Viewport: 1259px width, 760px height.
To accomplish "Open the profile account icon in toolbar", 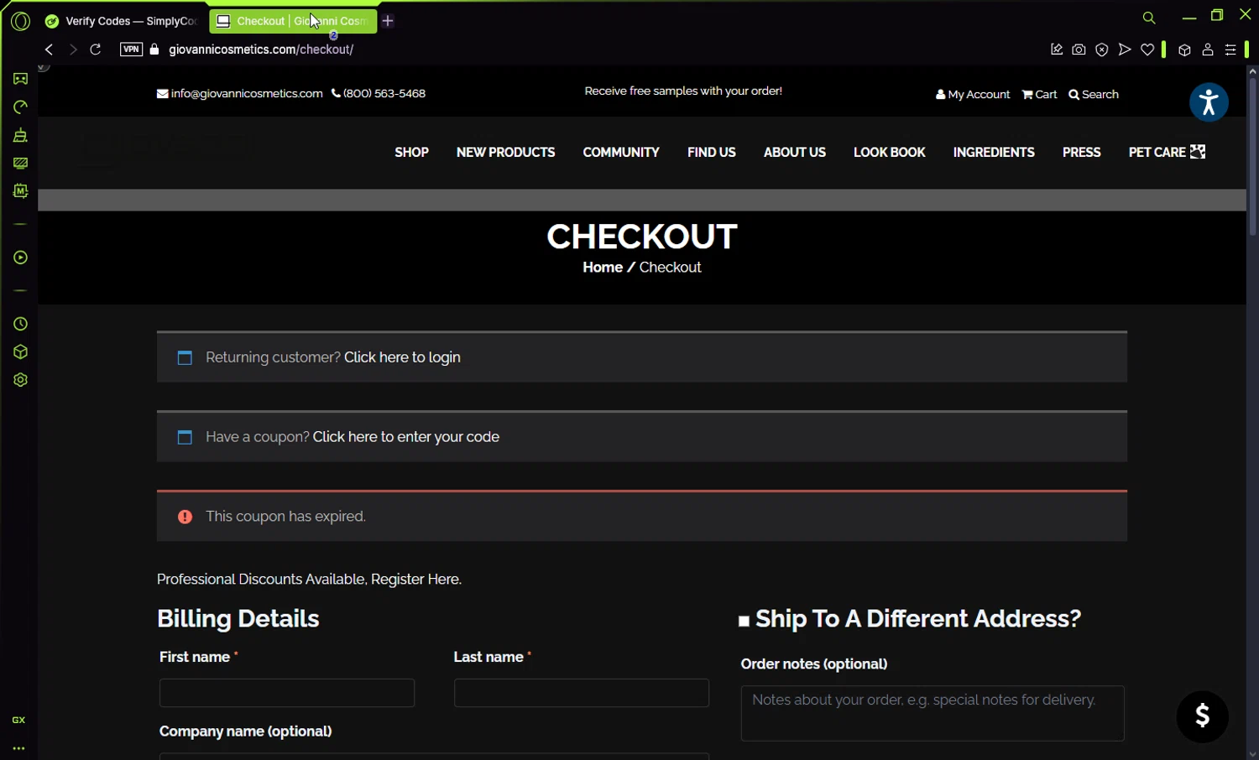I will pos(1208,49).
